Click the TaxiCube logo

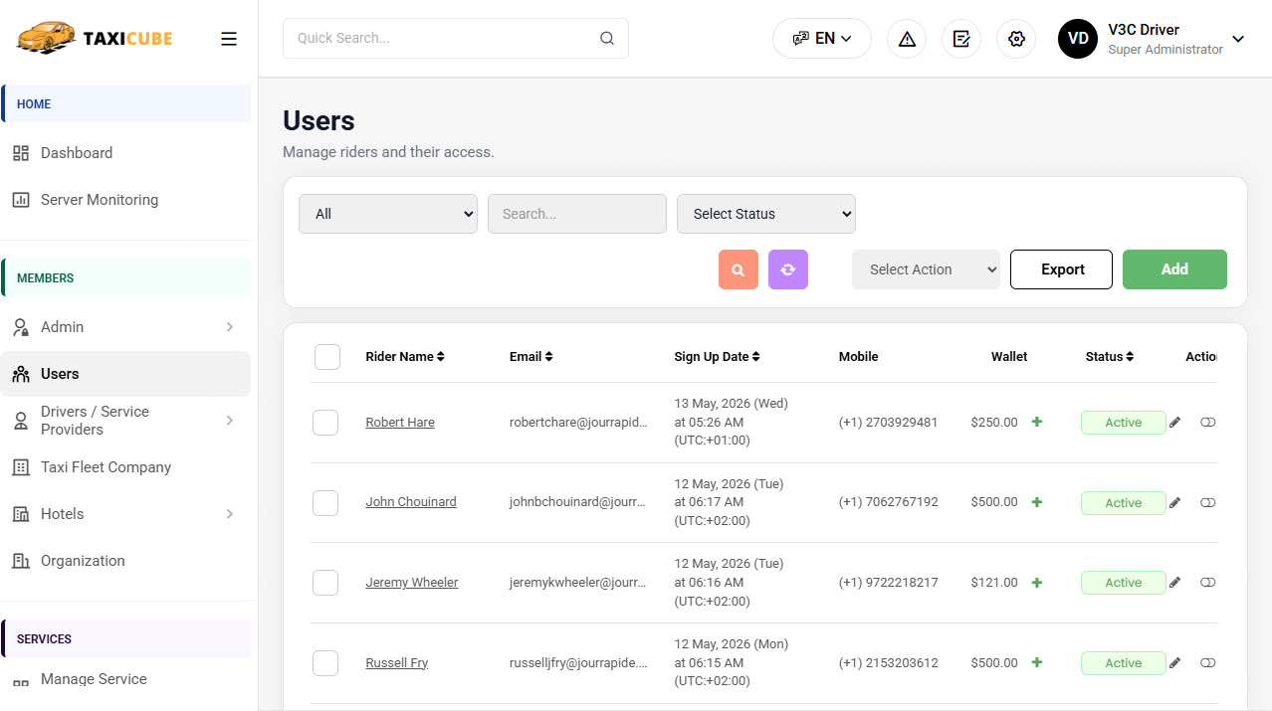(95, 39)
